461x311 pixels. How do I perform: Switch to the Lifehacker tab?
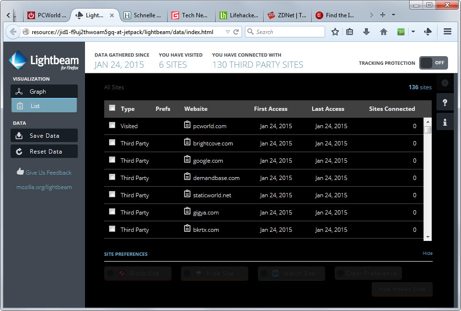click(239, 15)
